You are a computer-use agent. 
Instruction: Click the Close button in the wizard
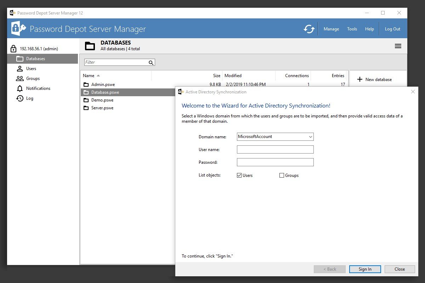click(x=399, y=269)
